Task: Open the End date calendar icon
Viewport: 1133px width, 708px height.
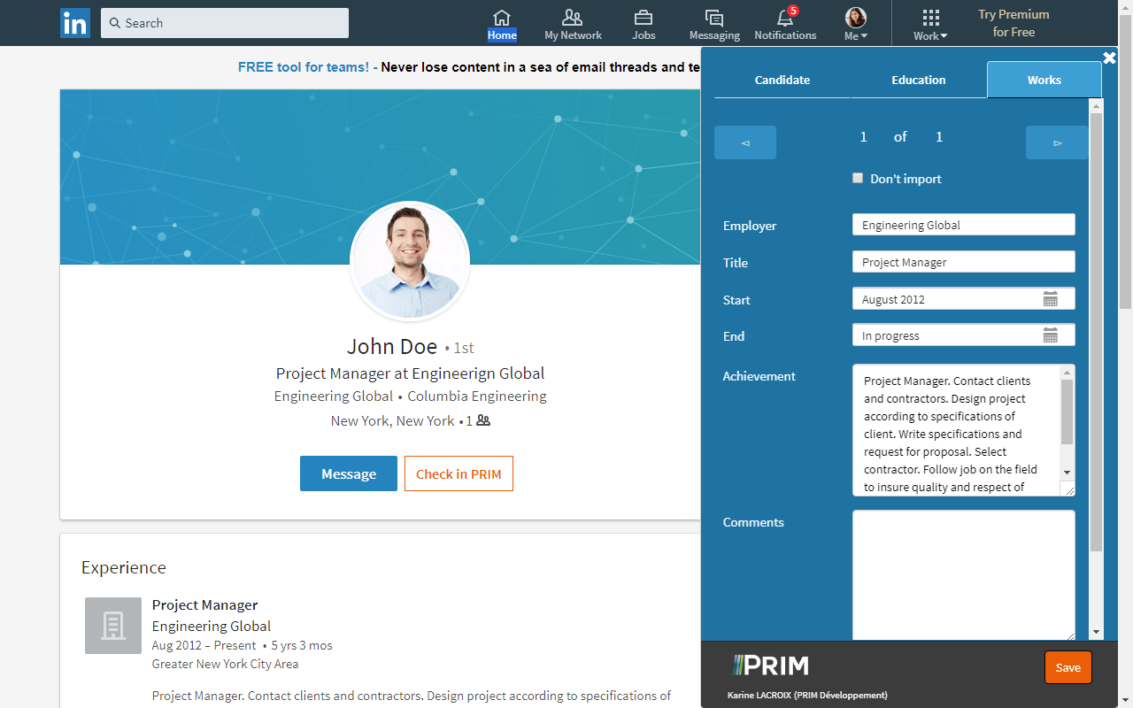Action: (1051, 335)
